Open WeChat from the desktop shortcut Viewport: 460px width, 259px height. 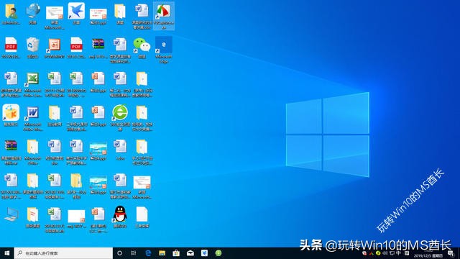(x=142, y=47)
